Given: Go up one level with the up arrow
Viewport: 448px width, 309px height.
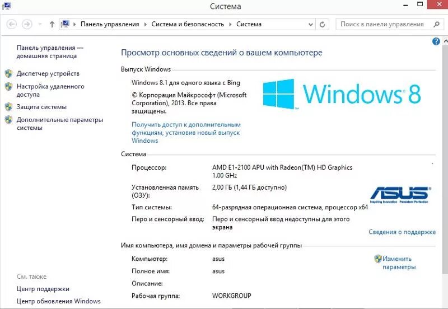Looking at the screenshot, I should (x=52, y=24).
